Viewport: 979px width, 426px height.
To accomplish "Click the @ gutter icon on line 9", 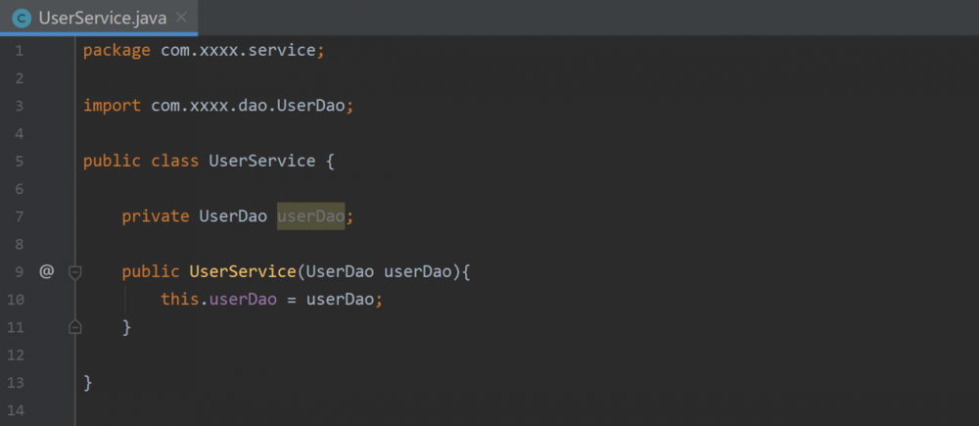I will (x=46, y=271).
